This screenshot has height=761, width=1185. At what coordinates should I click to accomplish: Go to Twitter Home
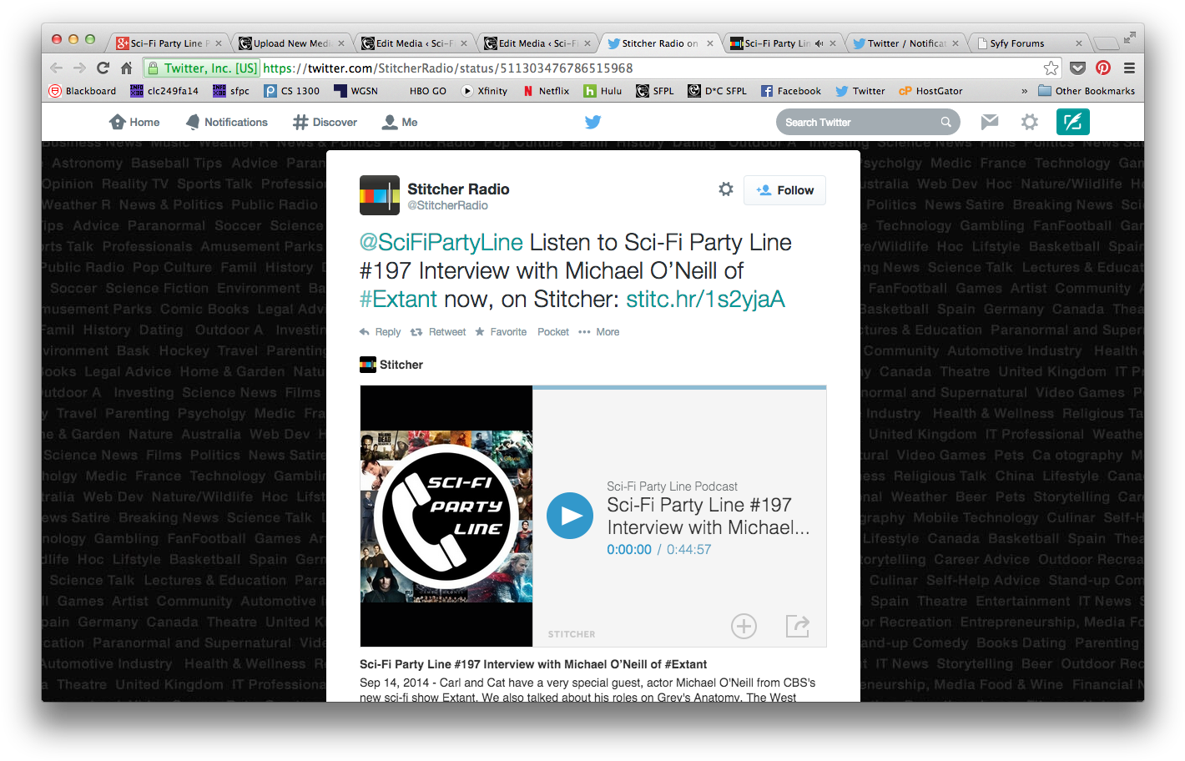tap(134, 122)
